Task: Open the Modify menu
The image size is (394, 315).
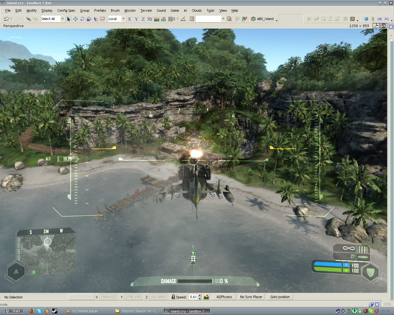Action: click(x=32, y=10)
